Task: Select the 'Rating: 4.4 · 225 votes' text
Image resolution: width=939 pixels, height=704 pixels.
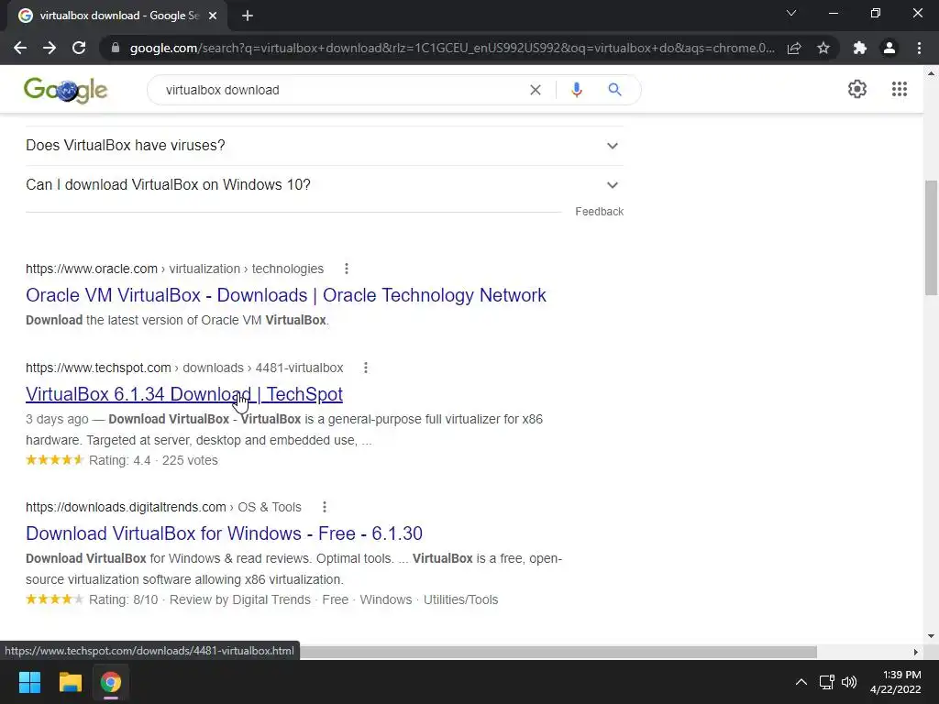Action: pos(153,460)
